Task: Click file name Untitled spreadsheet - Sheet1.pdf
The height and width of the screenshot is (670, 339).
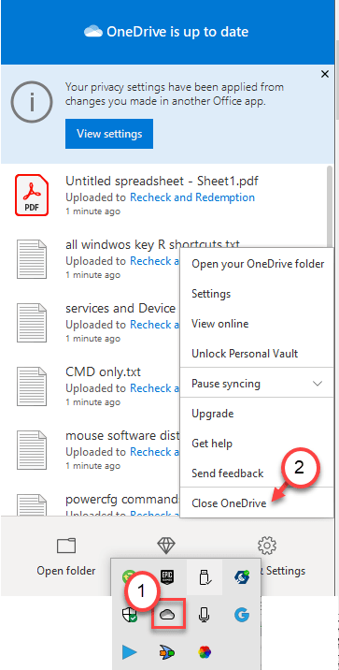Action: 162,182
